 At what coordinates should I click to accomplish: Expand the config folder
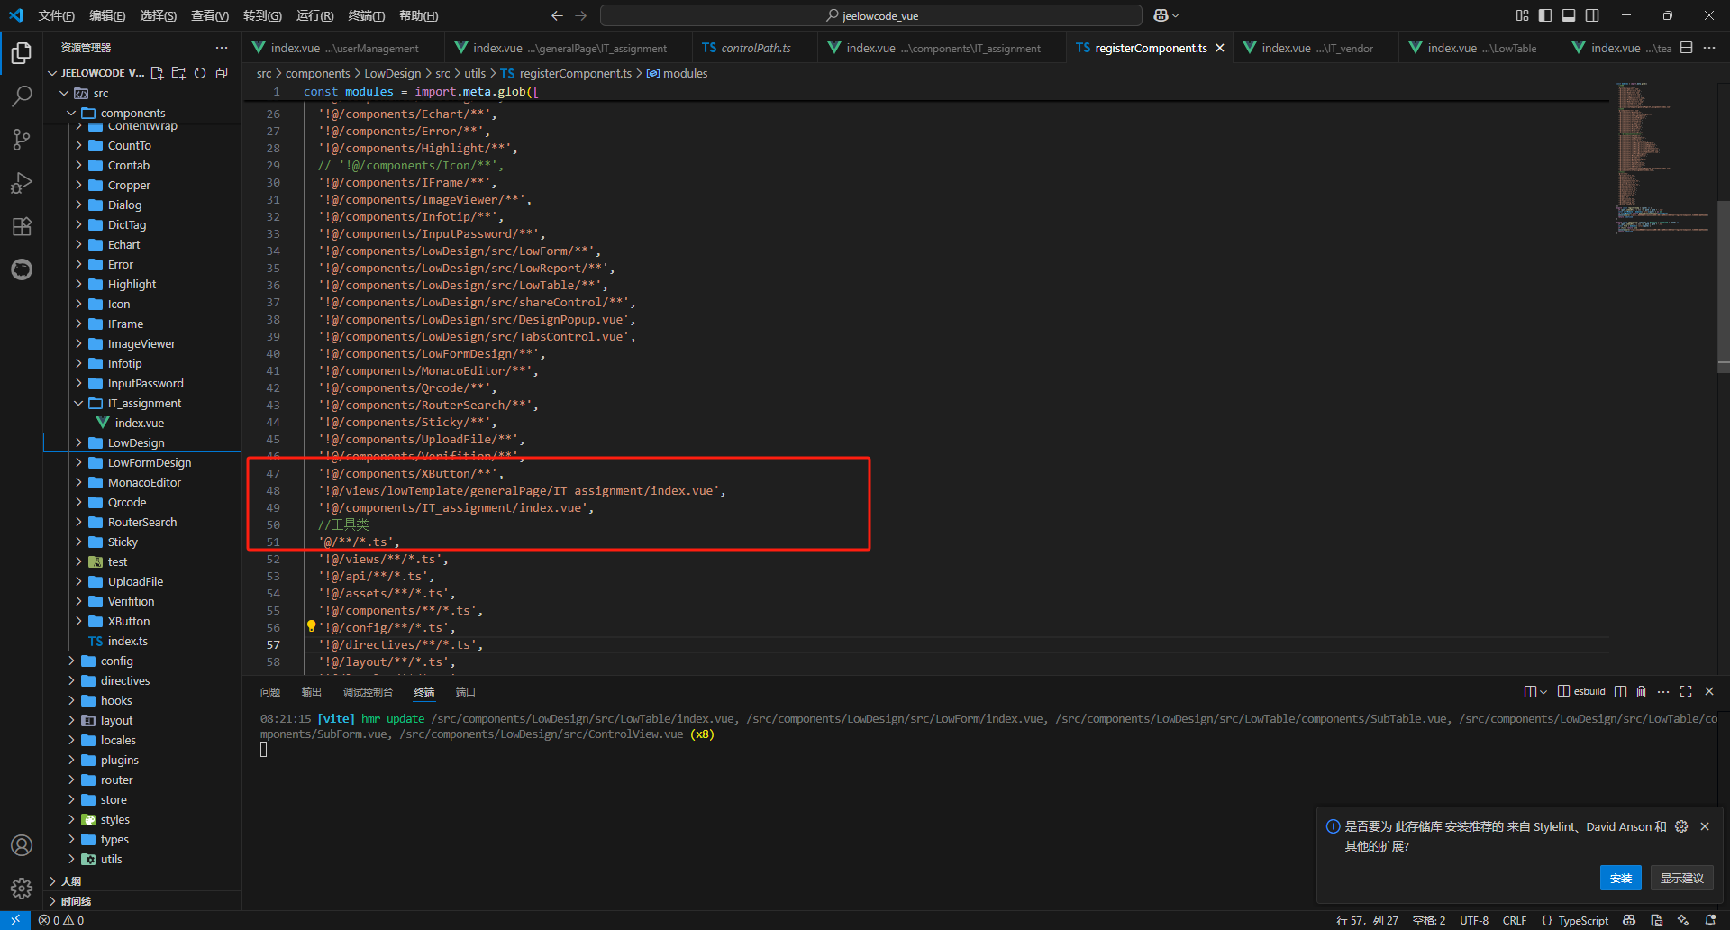coord(142,661)
